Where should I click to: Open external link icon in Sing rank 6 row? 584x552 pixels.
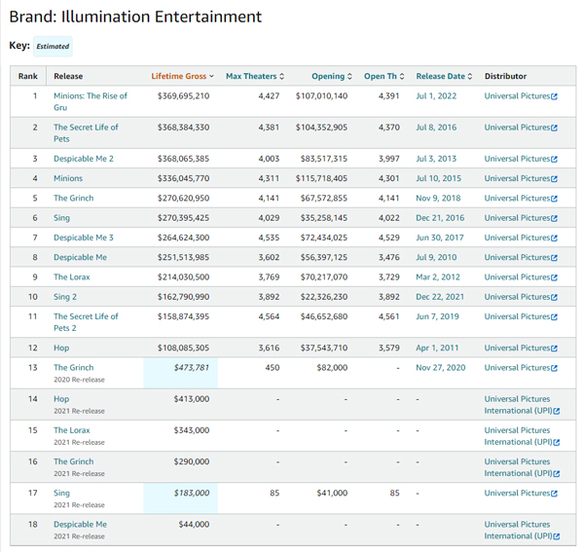(554, 218)
